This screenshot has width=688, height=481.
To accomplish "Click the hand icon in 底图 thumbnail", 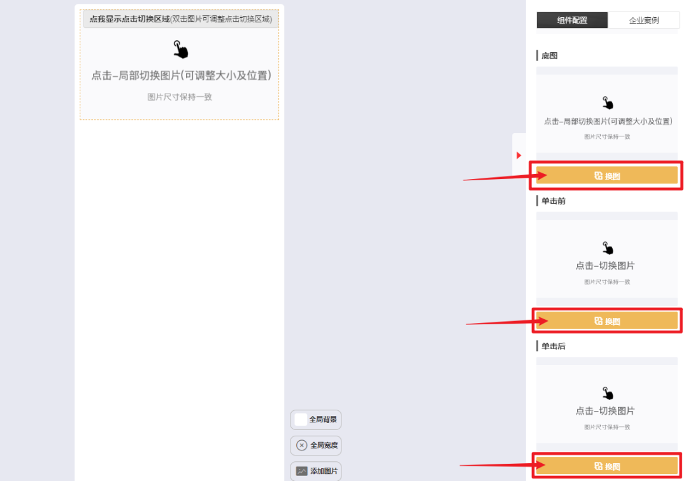I will 608,103.
